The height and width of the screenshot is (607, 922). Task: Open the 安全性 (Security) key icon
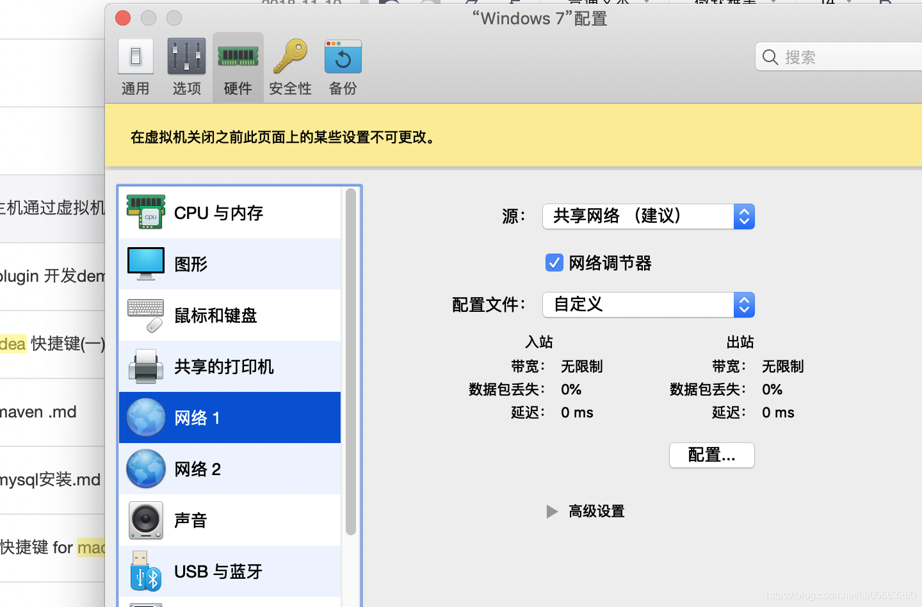(x=290, y=56)
